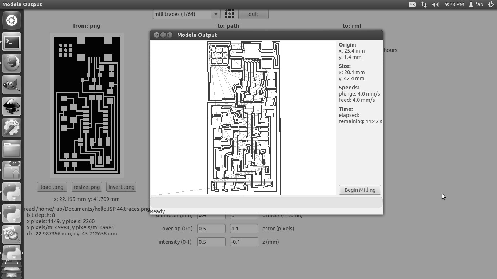Click the grid icon next to the mill traces dropdown
Viewport: 497px width, 279px height.
(229, 14)
